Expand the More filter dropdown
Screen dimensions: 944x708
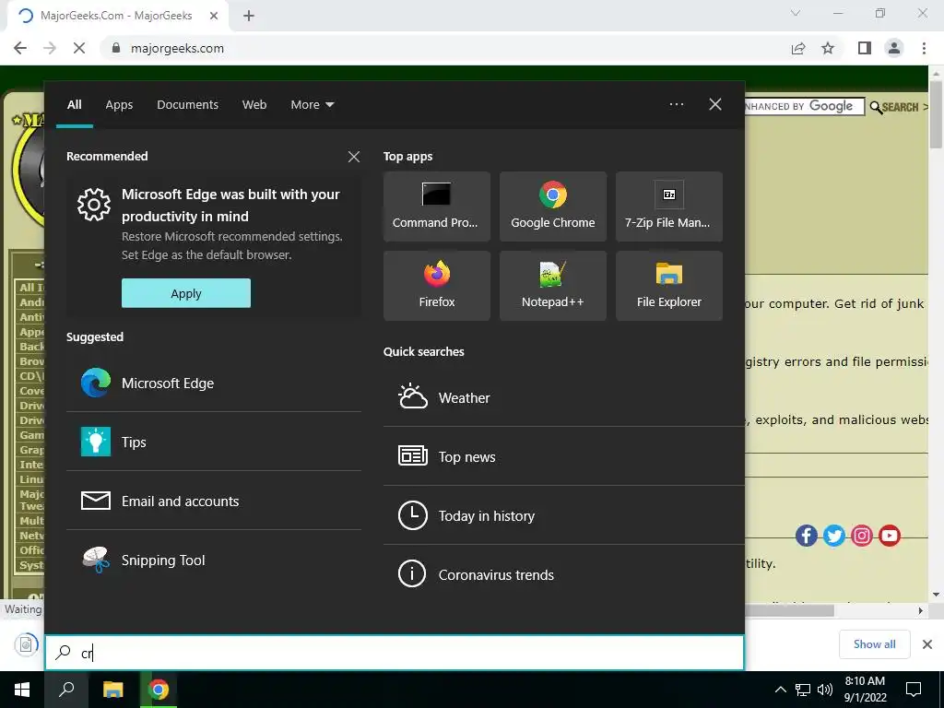click(312, 105)
